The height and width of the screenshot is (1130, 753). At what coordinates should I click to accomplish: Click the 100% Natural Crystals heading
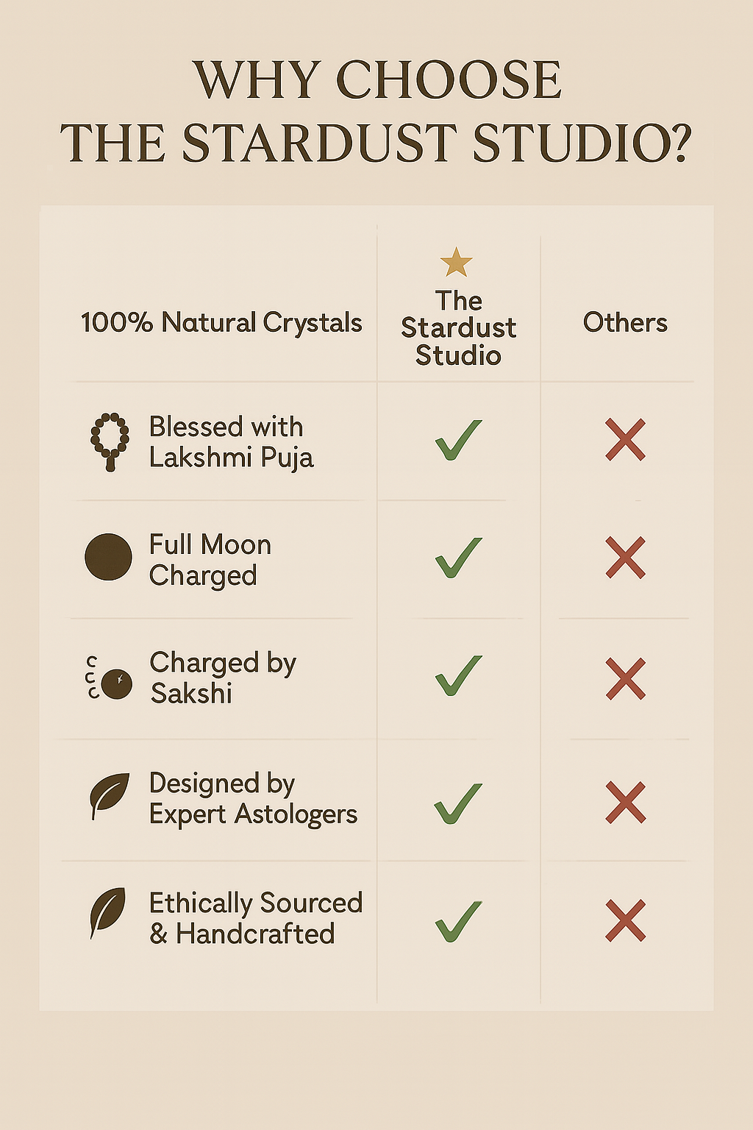[221, 323]
